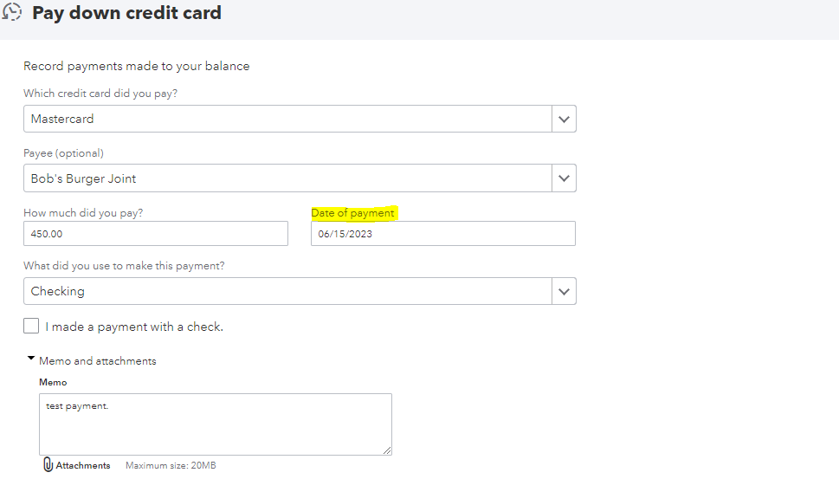839x479 pixels.
Task: Click the Date of payment field
Action: (x=442, y=234)
